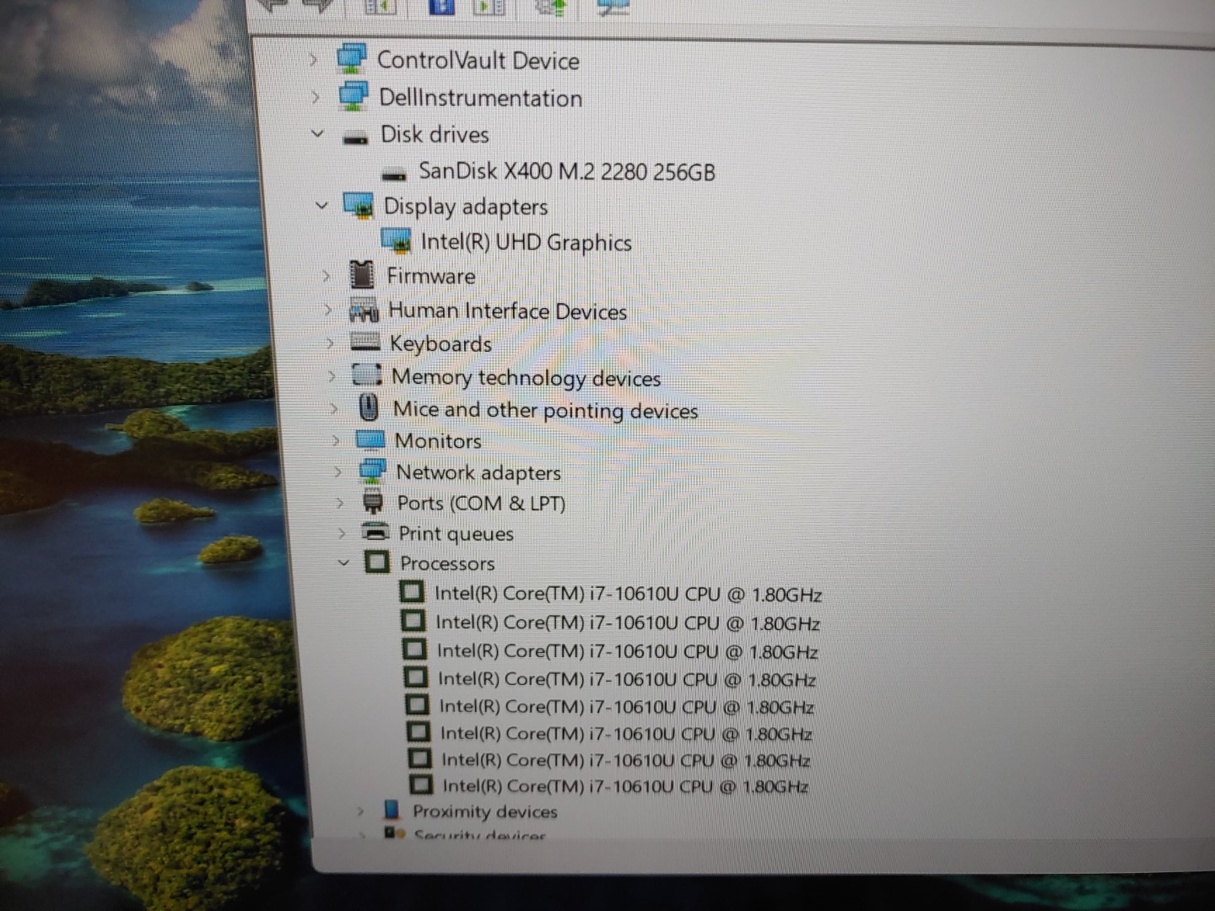Select the DellInstrumentation label
Screen dimensions: 1215x911
click(481, 98)
